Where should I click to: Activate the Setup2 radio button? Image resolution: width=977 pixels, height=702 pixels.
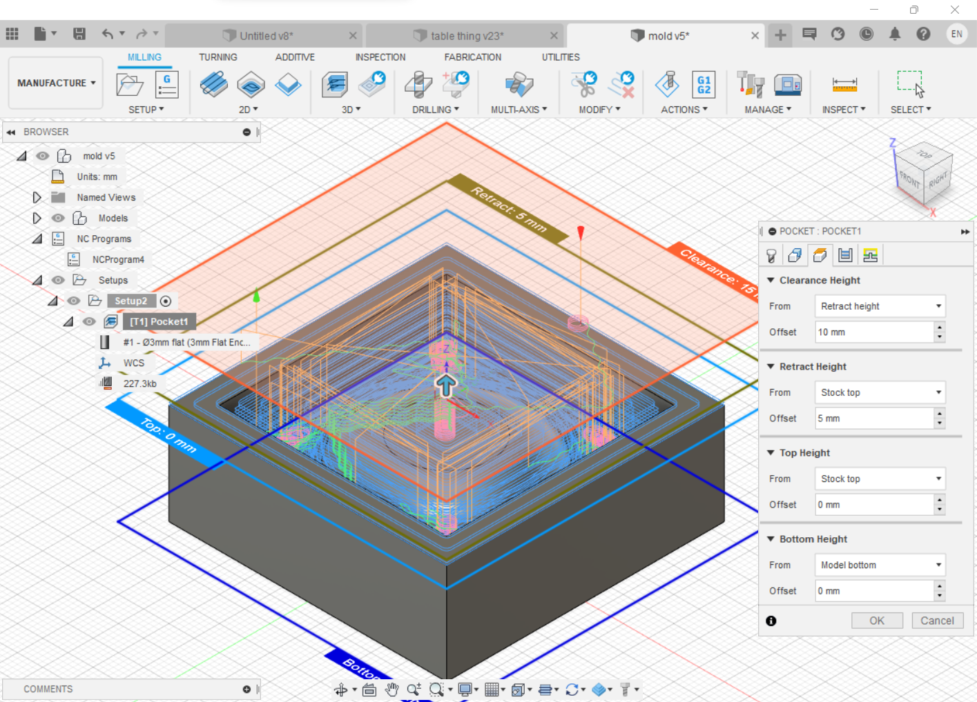tap(166, 301)
